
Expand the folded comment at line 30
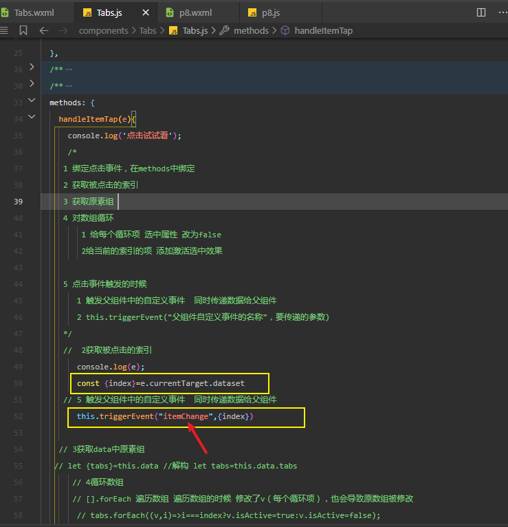click(x=32, y=83)
